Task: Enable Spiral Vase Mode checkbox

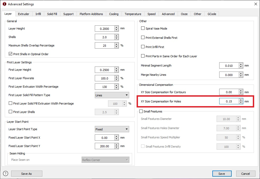Action: coord(143,29)
